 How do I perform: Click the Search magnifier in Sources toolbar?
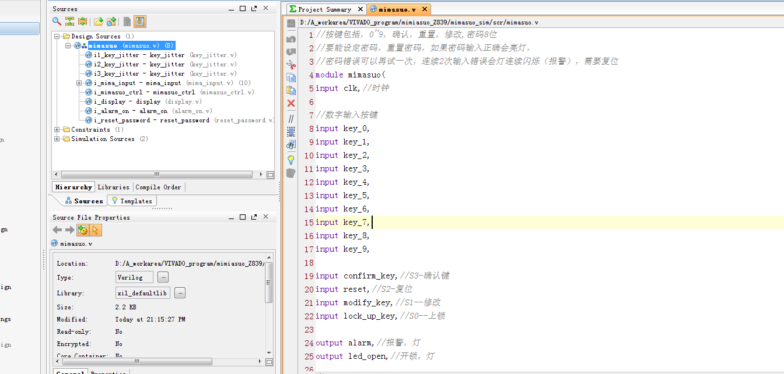pos(57,22)
